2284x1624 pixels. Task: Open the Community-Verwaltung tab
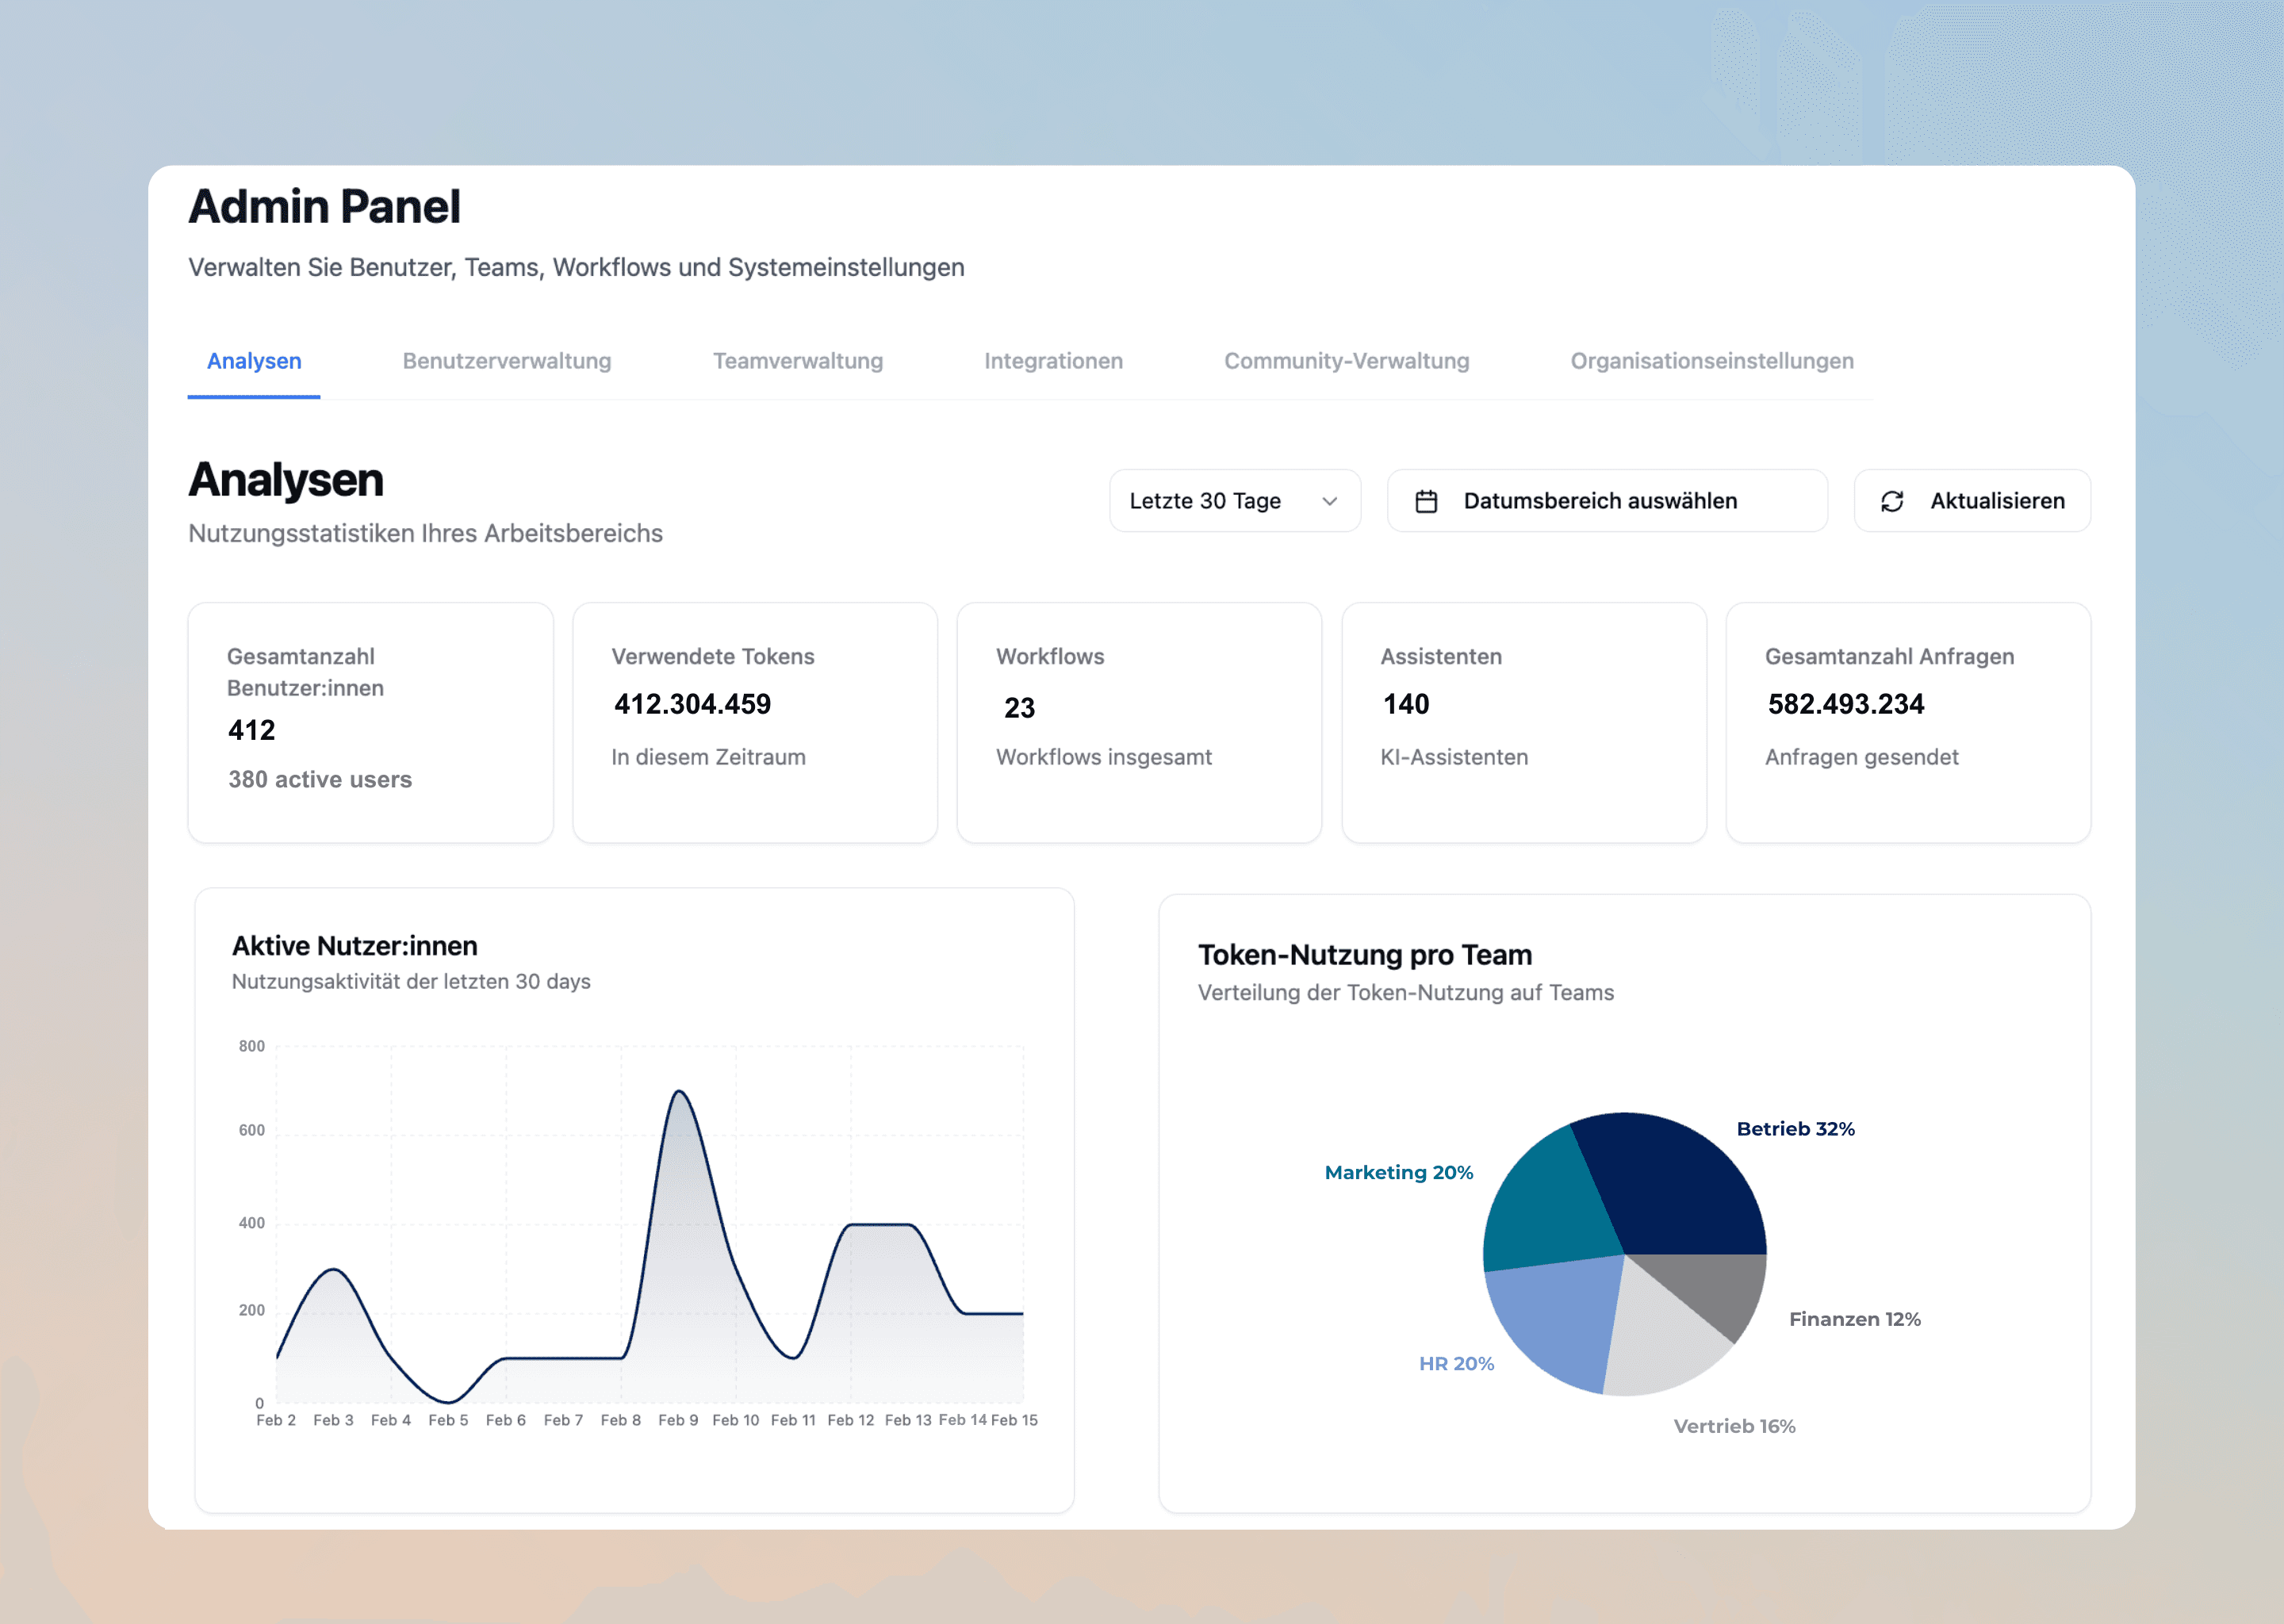click(x=1346, y=361)
